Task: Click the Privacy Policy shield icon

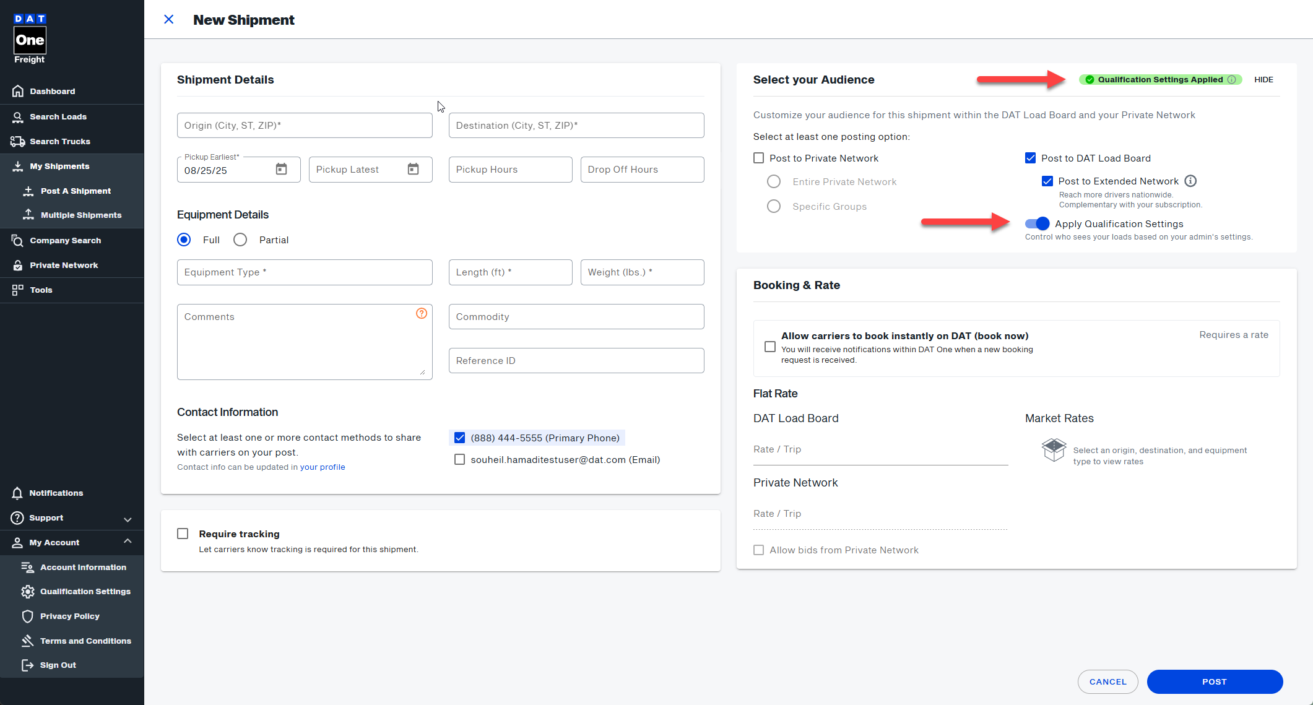Action: point(28,616)
